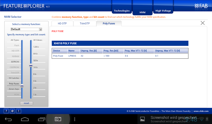Screen dimensions: 212x124
Task: Click the bit count slider handle
Action: (31, 66)
